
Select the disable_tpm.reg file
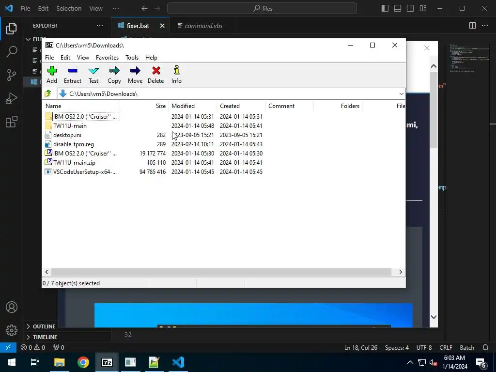tap(74, 144)
